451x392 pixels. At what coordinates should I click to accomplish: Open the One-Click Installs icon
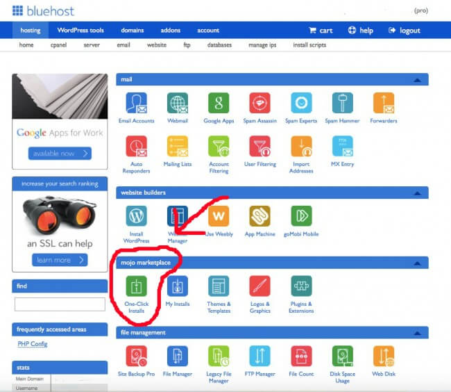137,286
